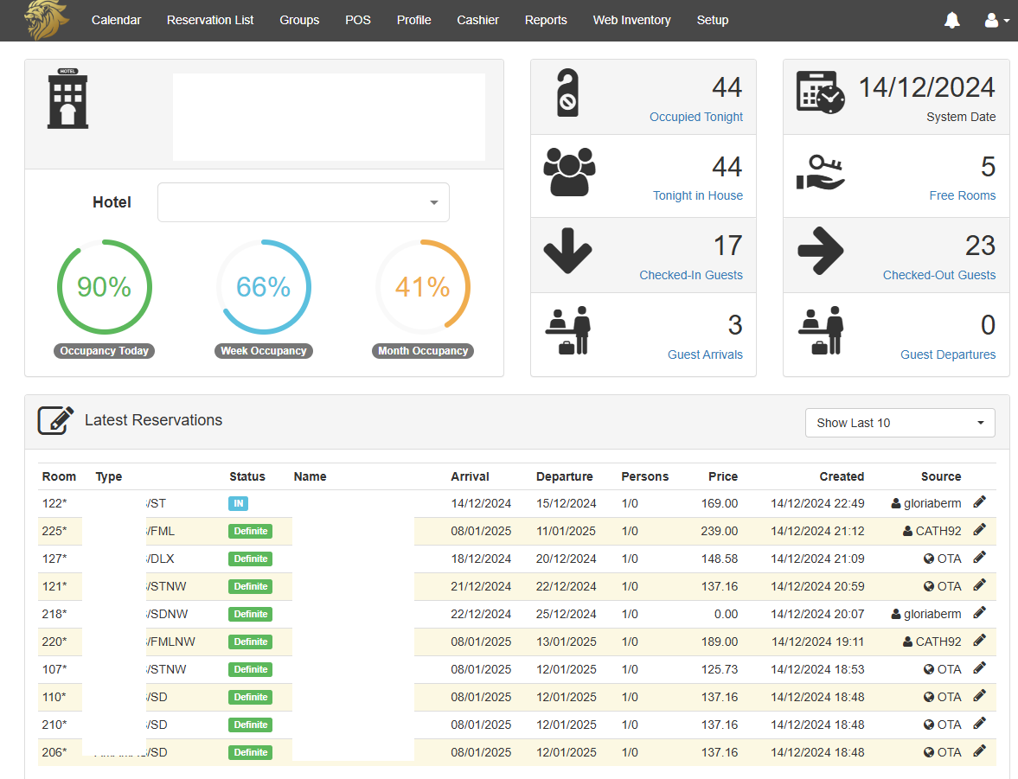Open the user account menu icon
1018x779 pixels.
[996, 20]
